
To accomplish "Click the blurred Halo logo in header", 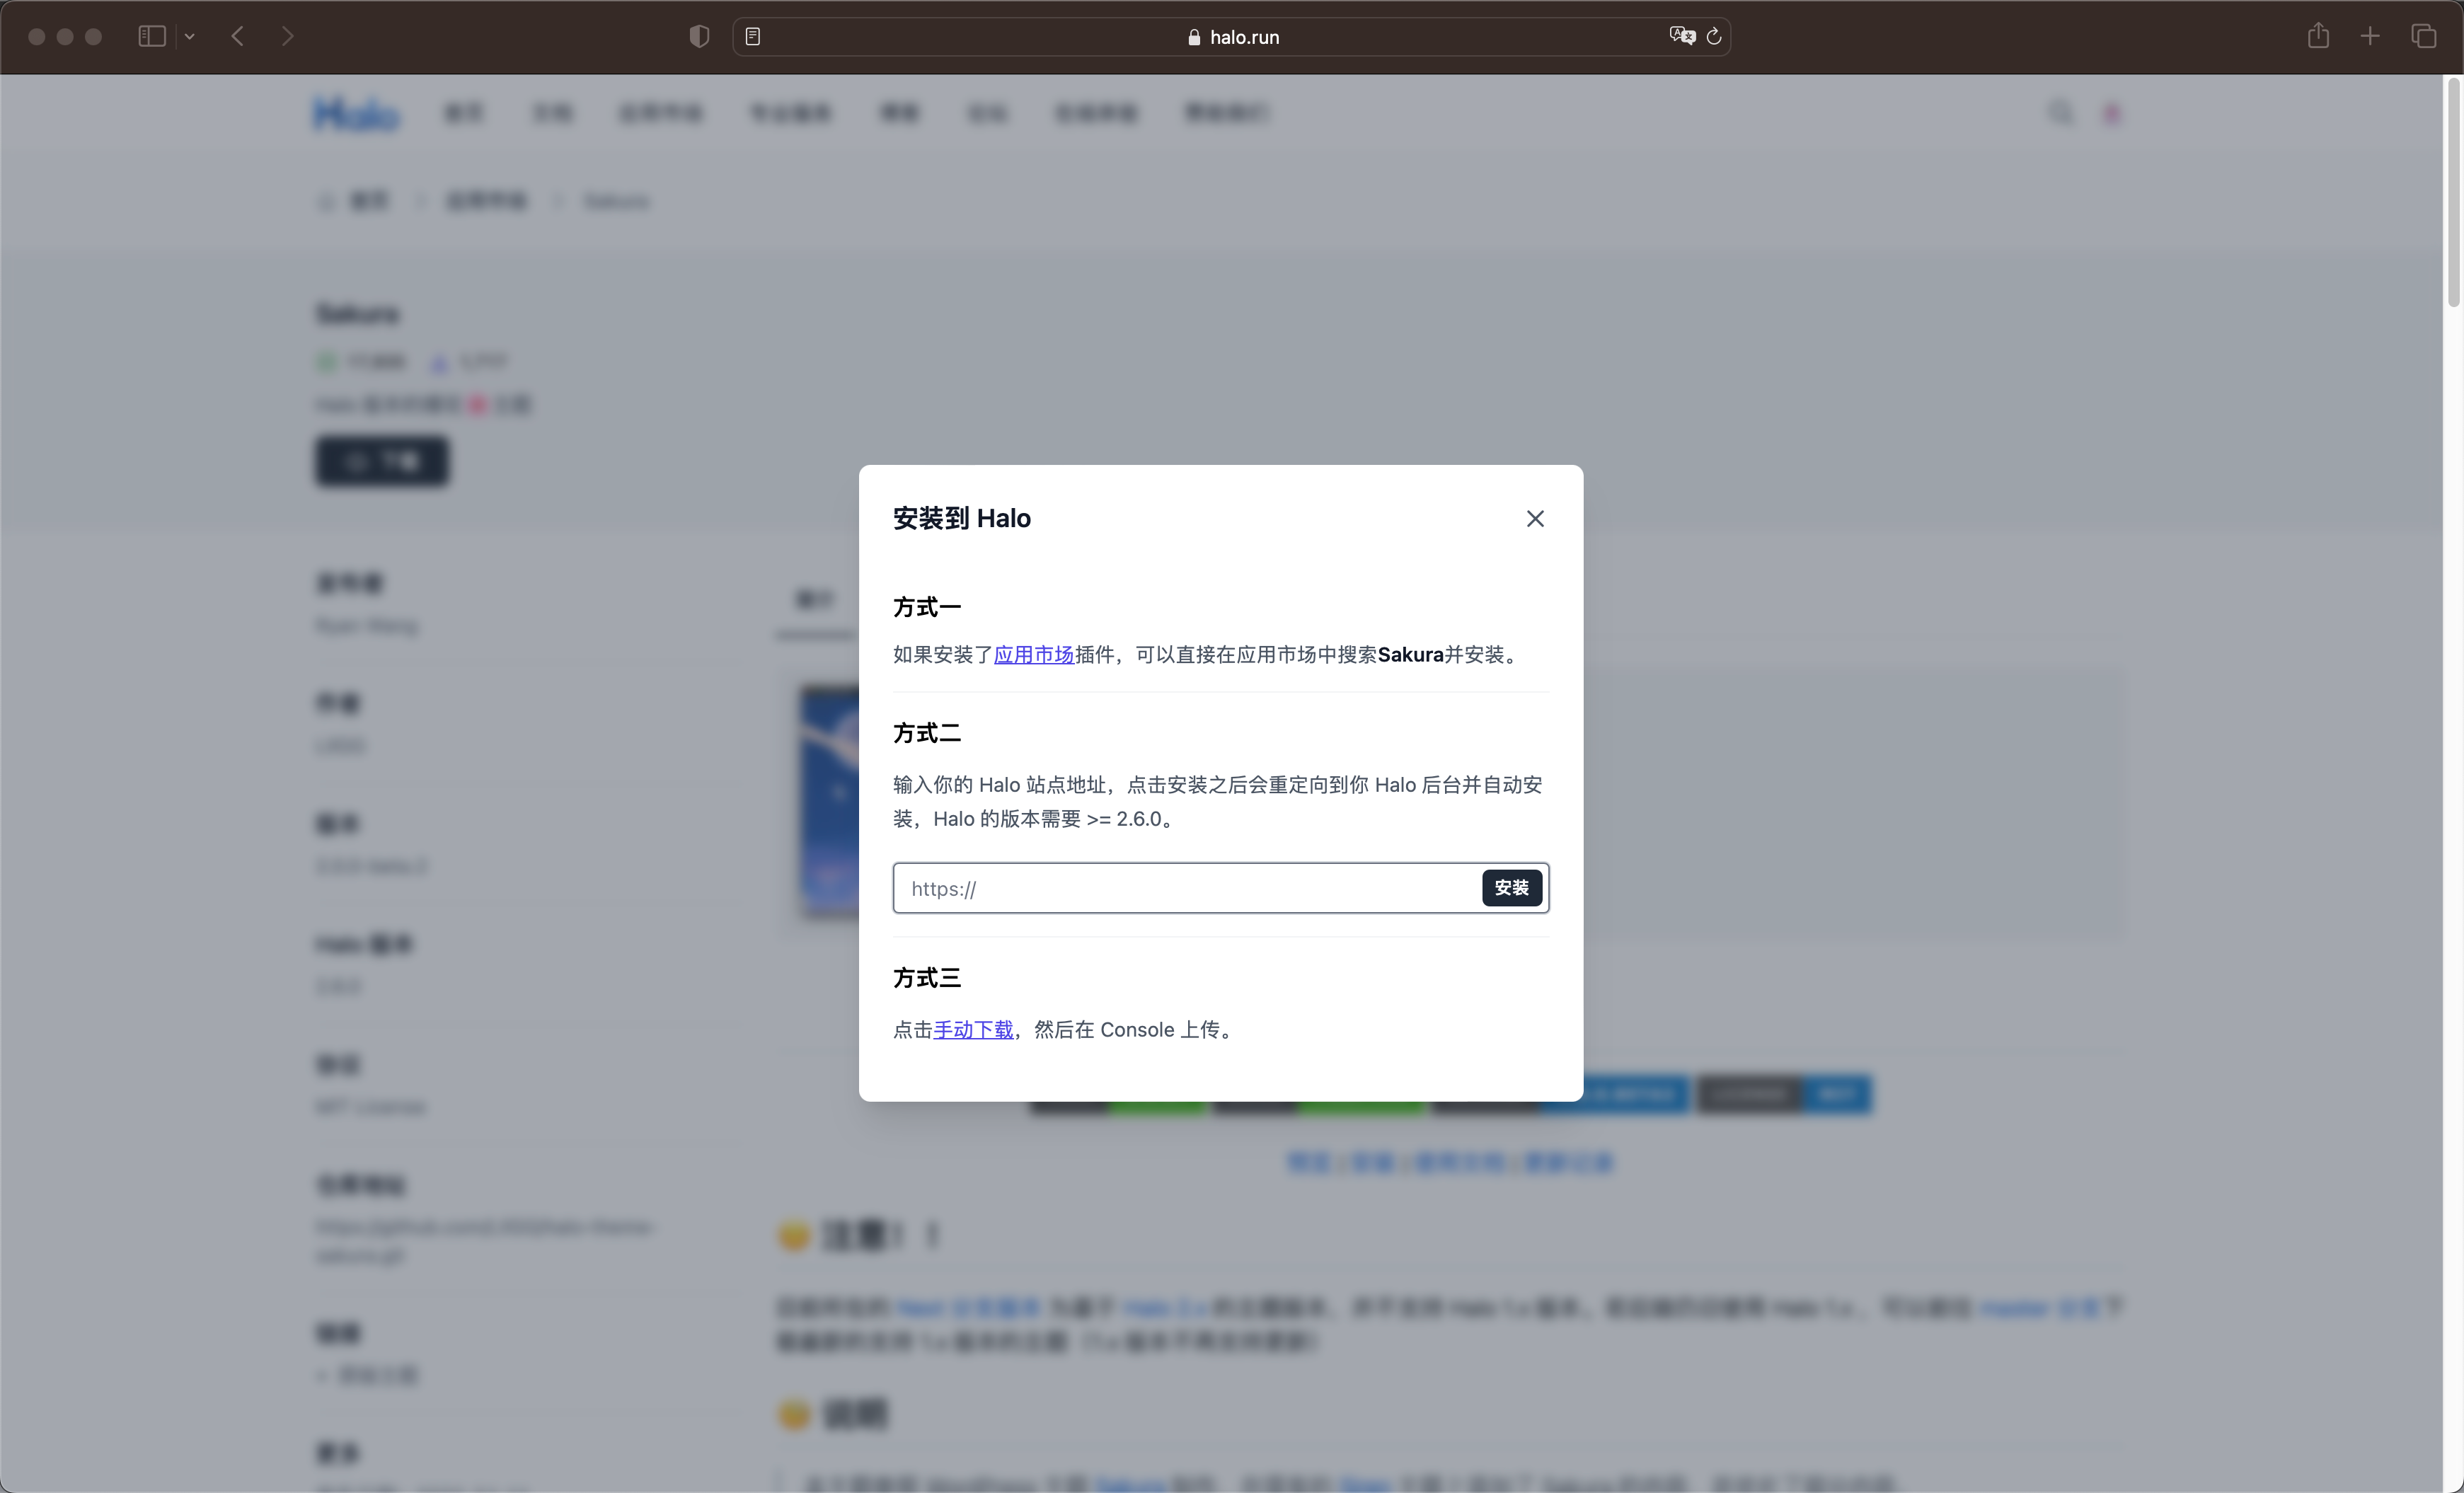I will tap(356, 114).
